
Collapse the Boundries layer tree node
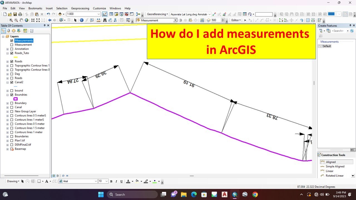[8, 95]
